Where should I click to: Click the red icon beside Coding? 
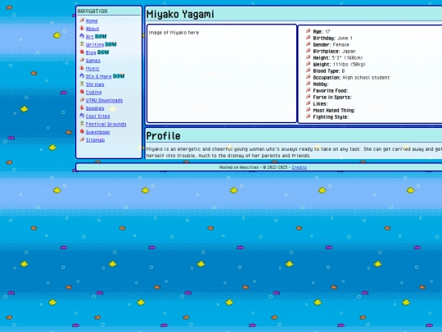[x=82, y=92]
